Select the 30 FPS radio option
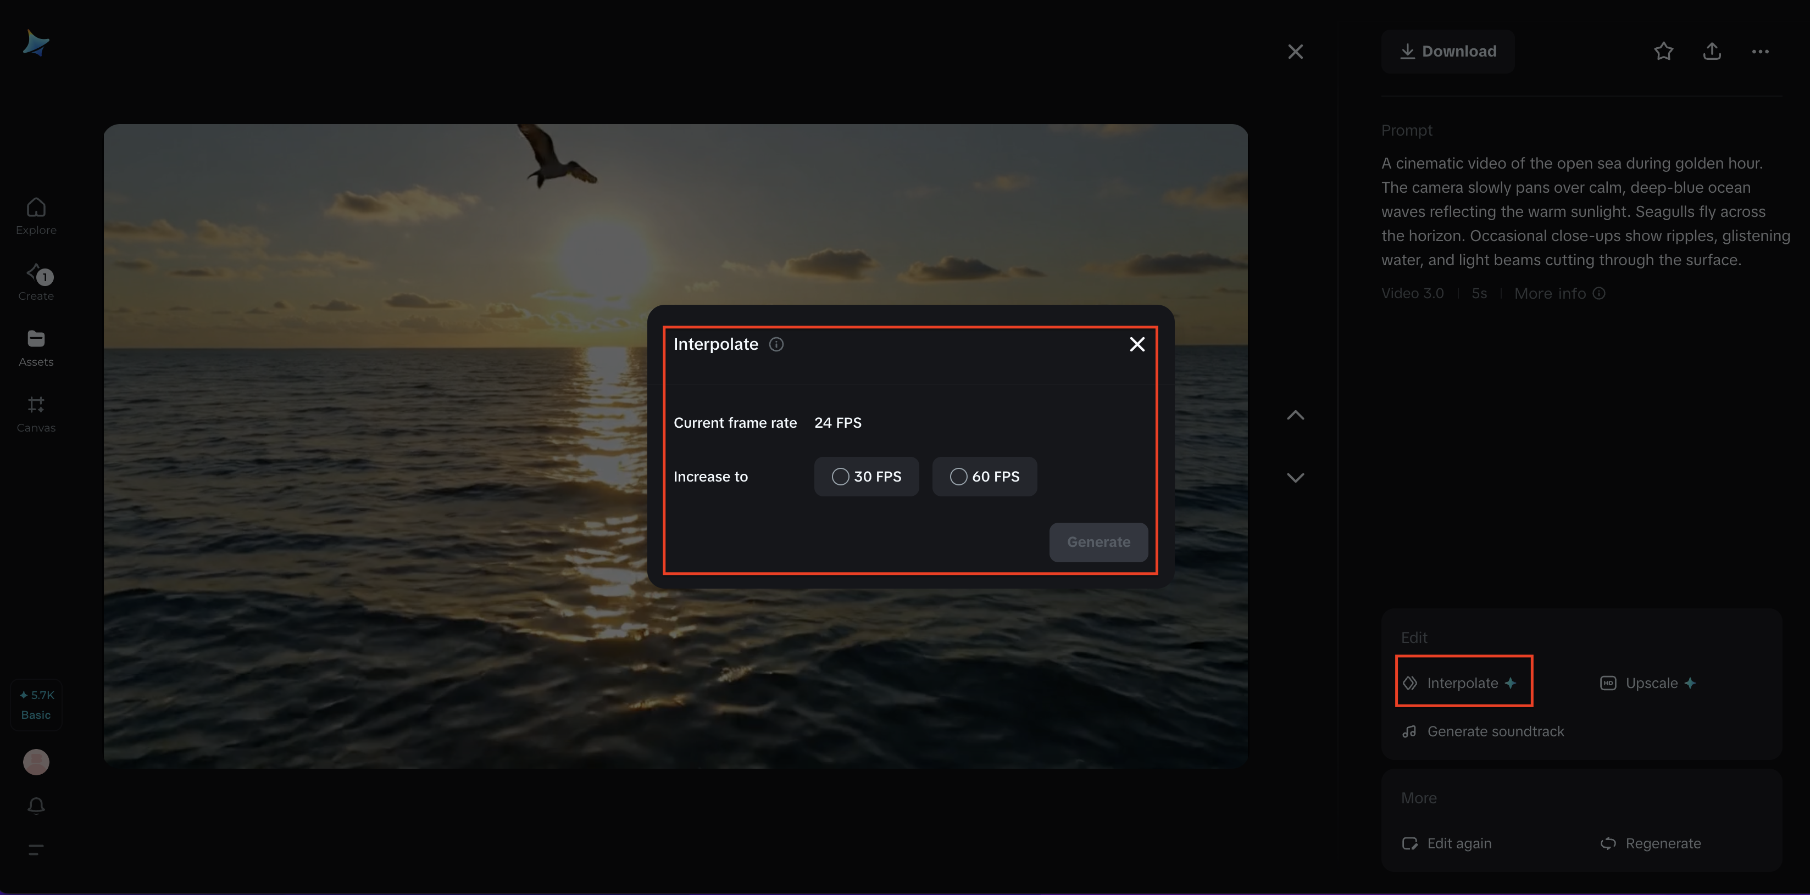 point(840,477)
